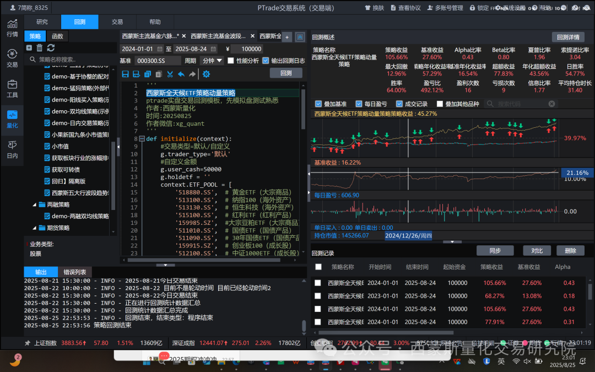Screen dimensions: 595x372
Task: Collapse the 期货策略 folder
Action: (x=35, y=228)
